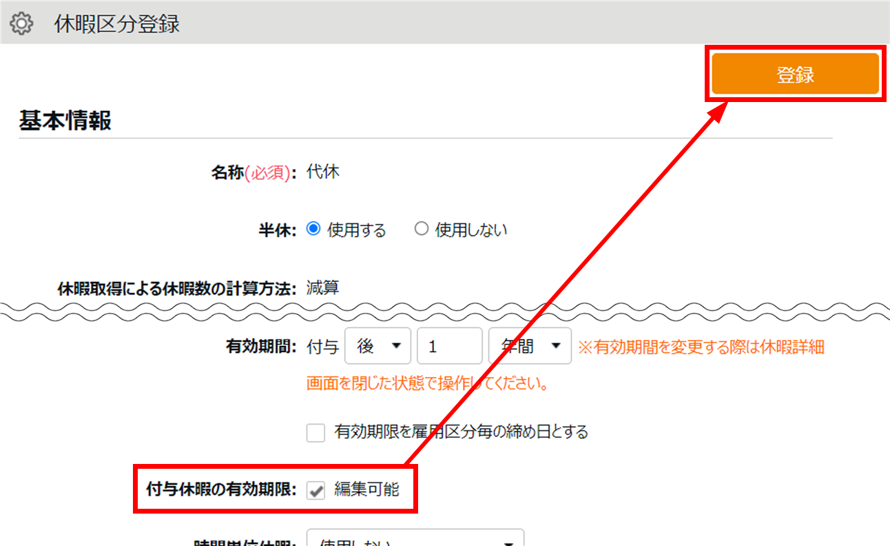Click the 代休 name value
Viewport: 890px width, 546px height.
pos(323,172)
